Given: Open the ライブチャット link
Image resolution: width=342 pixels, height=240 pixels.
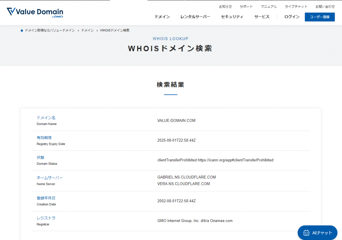Looking at the screenshot, I should pyautogui.click(x=296, y=7).
